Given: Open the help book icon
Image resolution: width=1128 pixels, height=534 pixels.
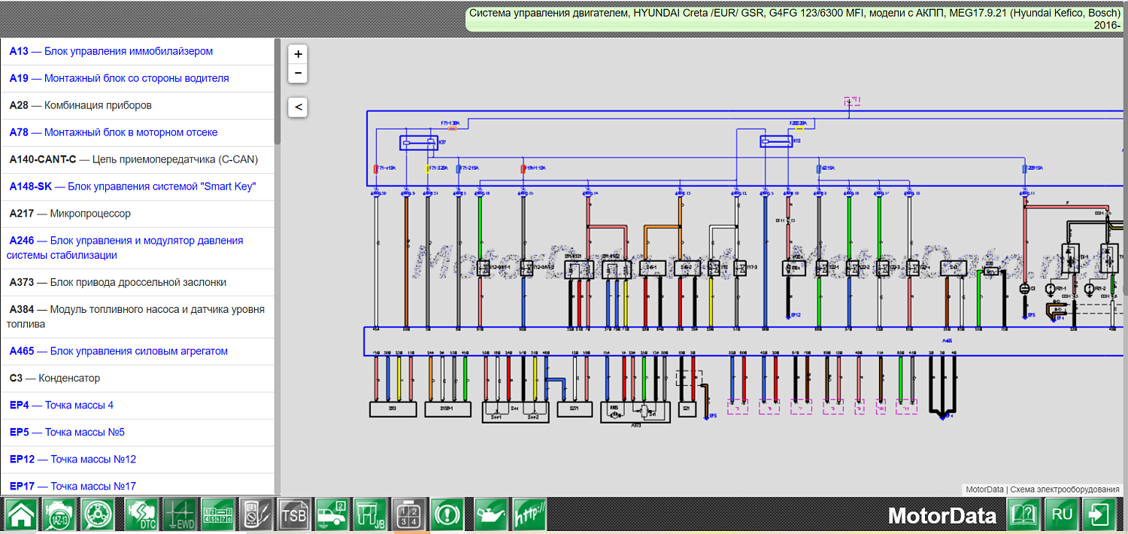Looking at the screenshot, I should point(1023,515).
